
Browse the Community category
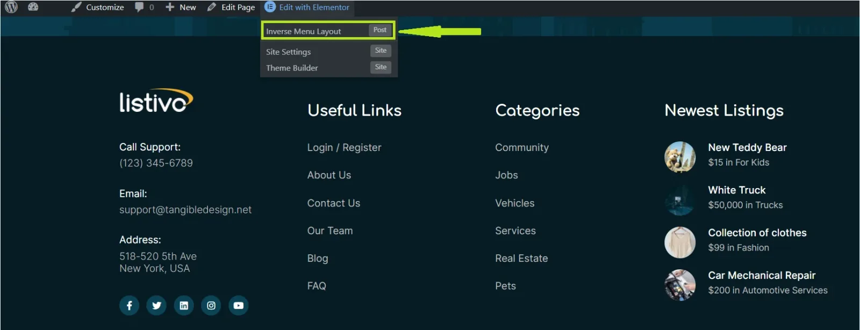tap(522, 147)
